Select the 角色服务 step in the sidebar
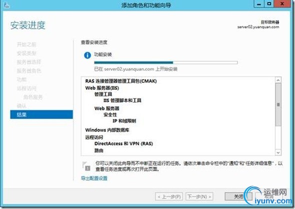The image size is (295, 209). (x=33, y=97)
